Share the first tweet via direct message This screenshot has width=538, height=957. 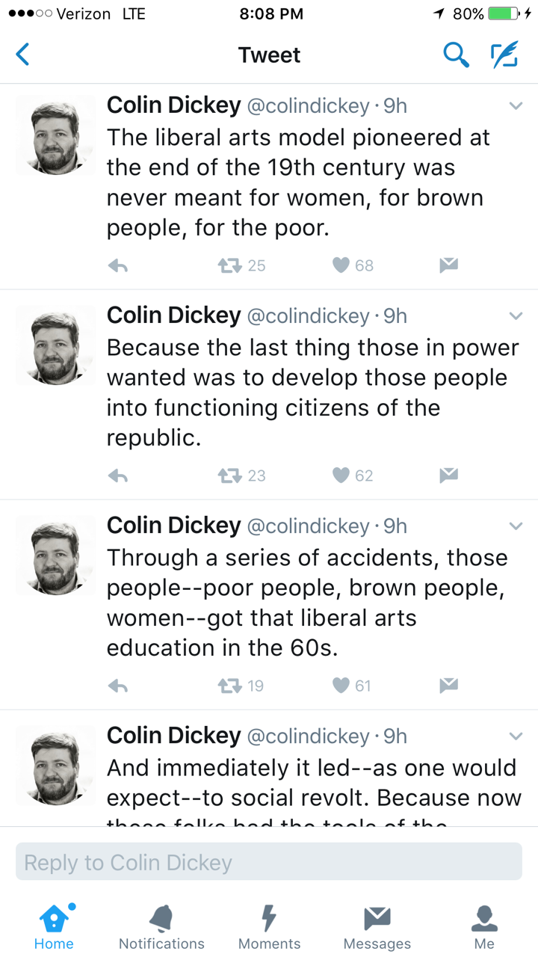point(448,265)
